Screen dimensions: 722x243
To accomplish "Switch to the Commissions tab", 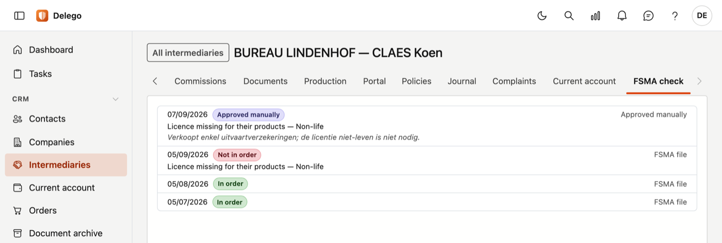I will pyautogui.click(x=200, y=81).
